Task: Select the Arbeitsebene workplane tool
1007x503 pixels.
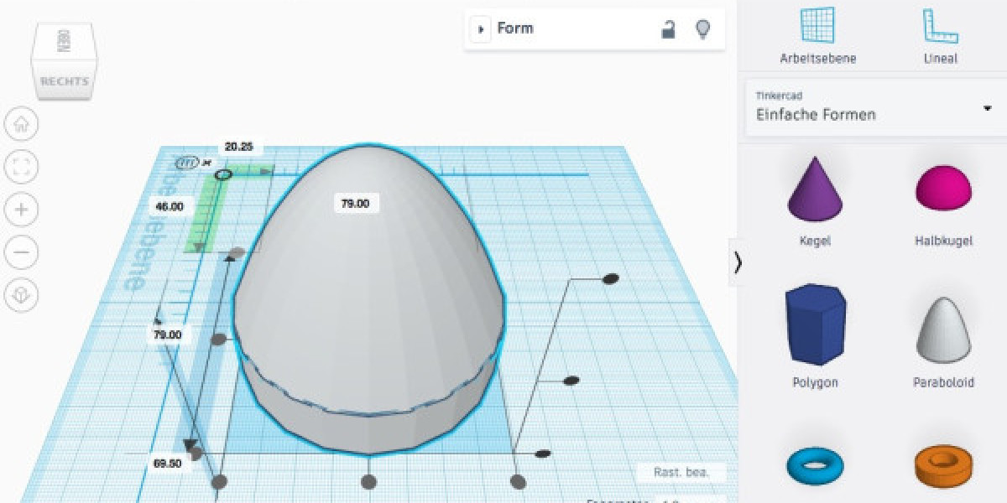Action: click(817, 36)
